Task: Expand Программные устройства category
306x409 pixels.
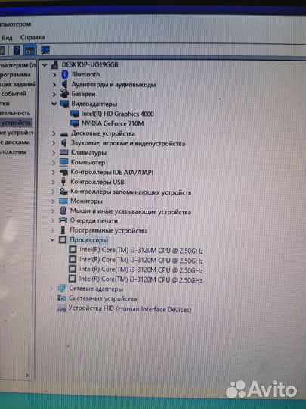Action: pos(53,230)
